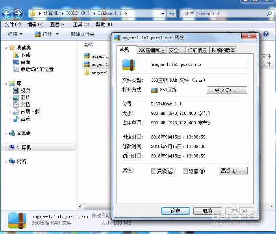
Task: Switch to 以前的版本 tab
Action: pos(223,50)
